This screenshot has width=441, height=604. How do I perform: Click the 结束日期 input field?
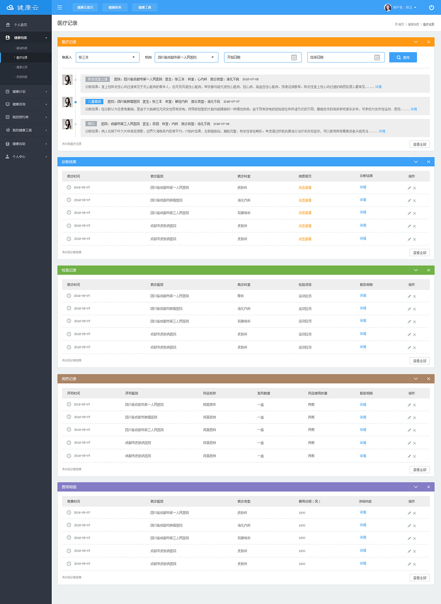pyautogui.click(x=346, y=57)
